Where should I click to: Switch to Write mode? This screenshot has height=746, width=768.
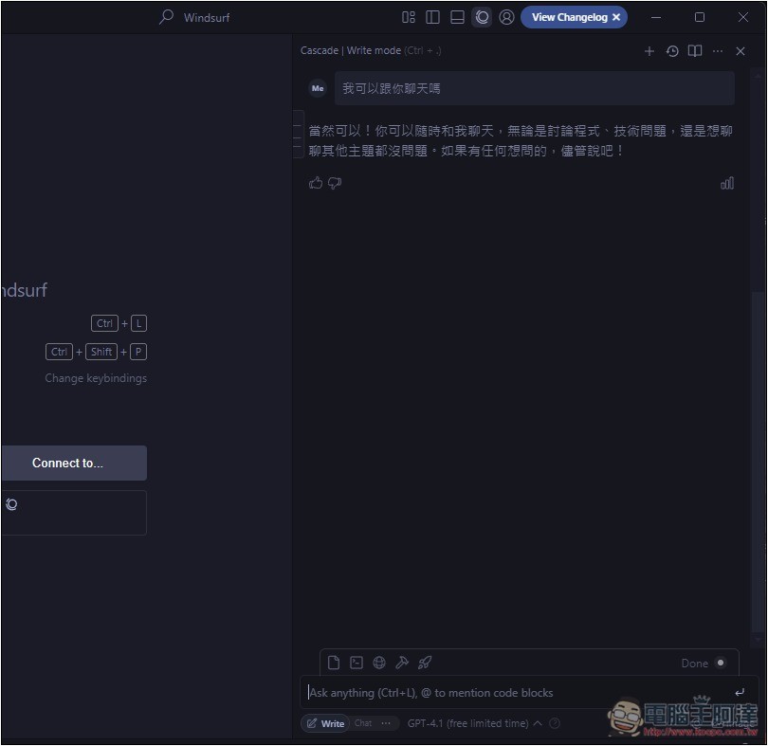click(x=325, y=723)
